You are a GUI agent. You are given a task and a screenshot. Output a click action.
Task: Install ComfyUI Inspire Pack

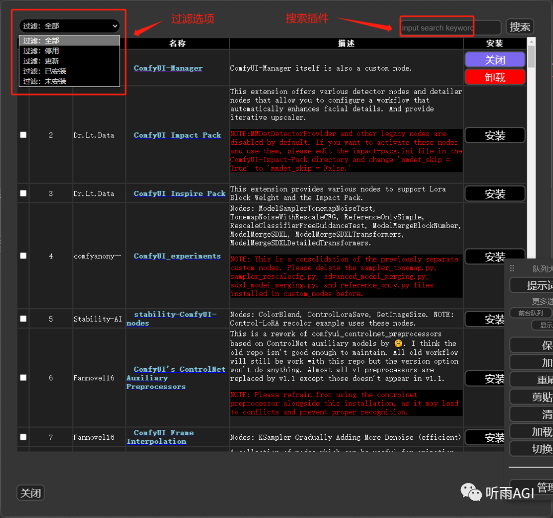pos(495,194)
